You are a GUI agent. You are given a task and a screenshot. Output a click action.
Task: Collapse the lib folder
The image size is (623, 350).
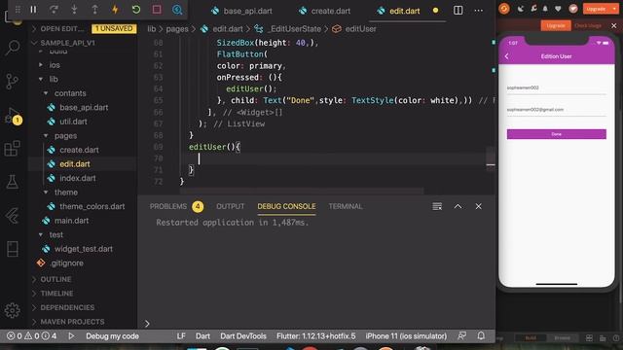[54, 79]
